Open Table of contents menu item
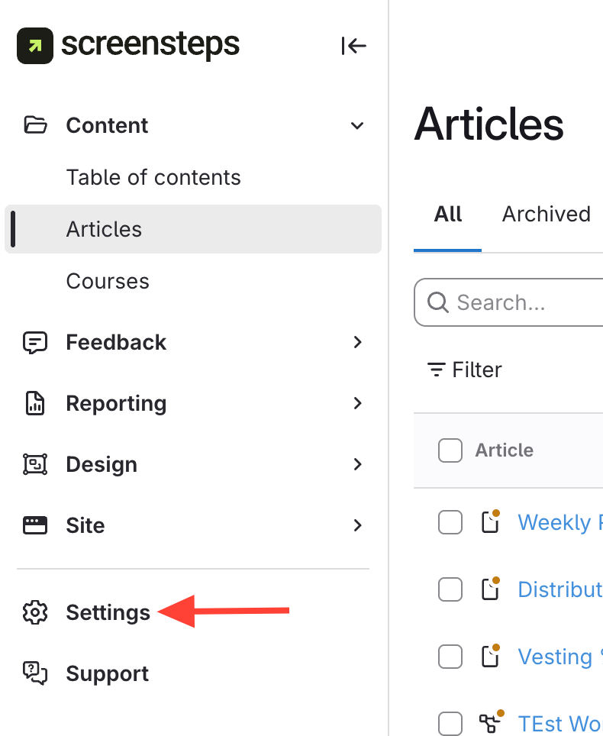 pos(153,177)
